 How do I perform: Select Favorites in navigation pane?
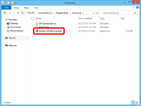[x=13, y=20]
